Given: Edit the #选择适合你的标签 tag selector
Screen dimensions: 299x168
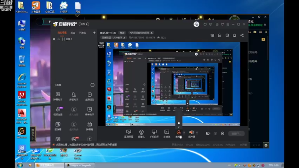Looking at the screenshot, I should (x=141, y=33).
